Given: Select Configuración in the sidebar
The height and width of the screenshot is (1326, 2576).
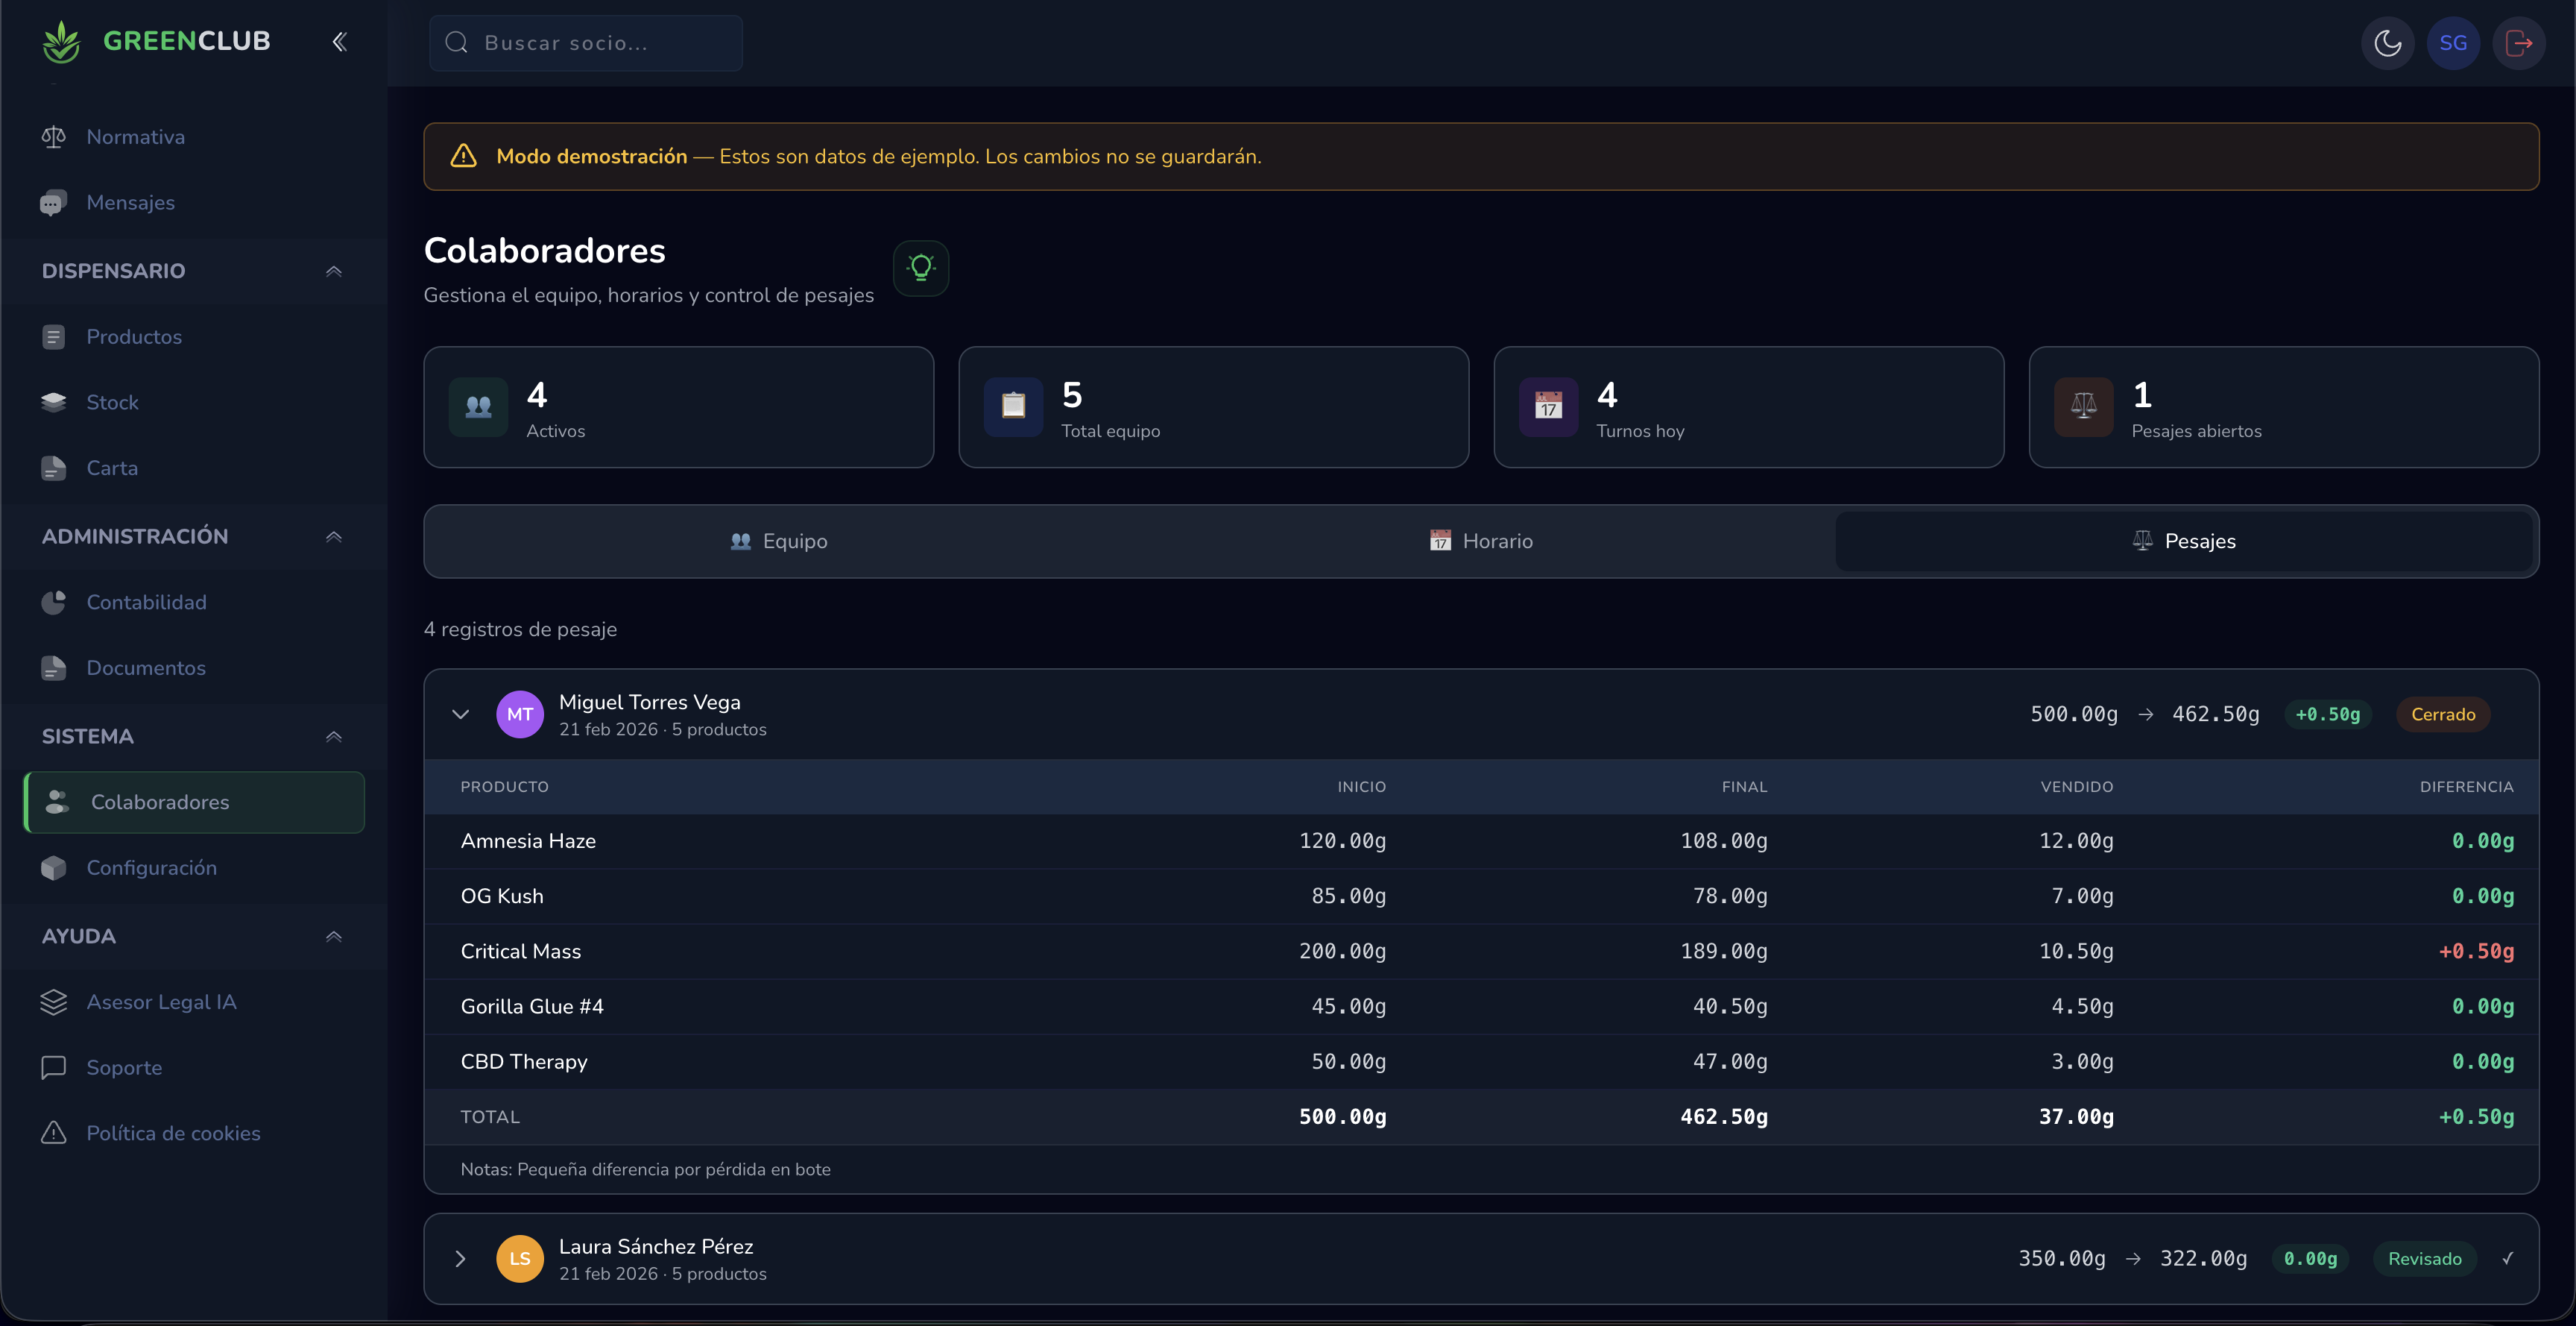Looking at the screenshot, I should pyautogui.click(x=152, y=867).
